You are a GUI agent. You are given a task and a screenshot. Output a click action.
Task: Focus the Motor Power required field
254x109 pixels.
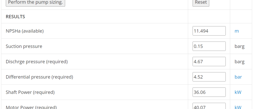[x=209, y=106]
